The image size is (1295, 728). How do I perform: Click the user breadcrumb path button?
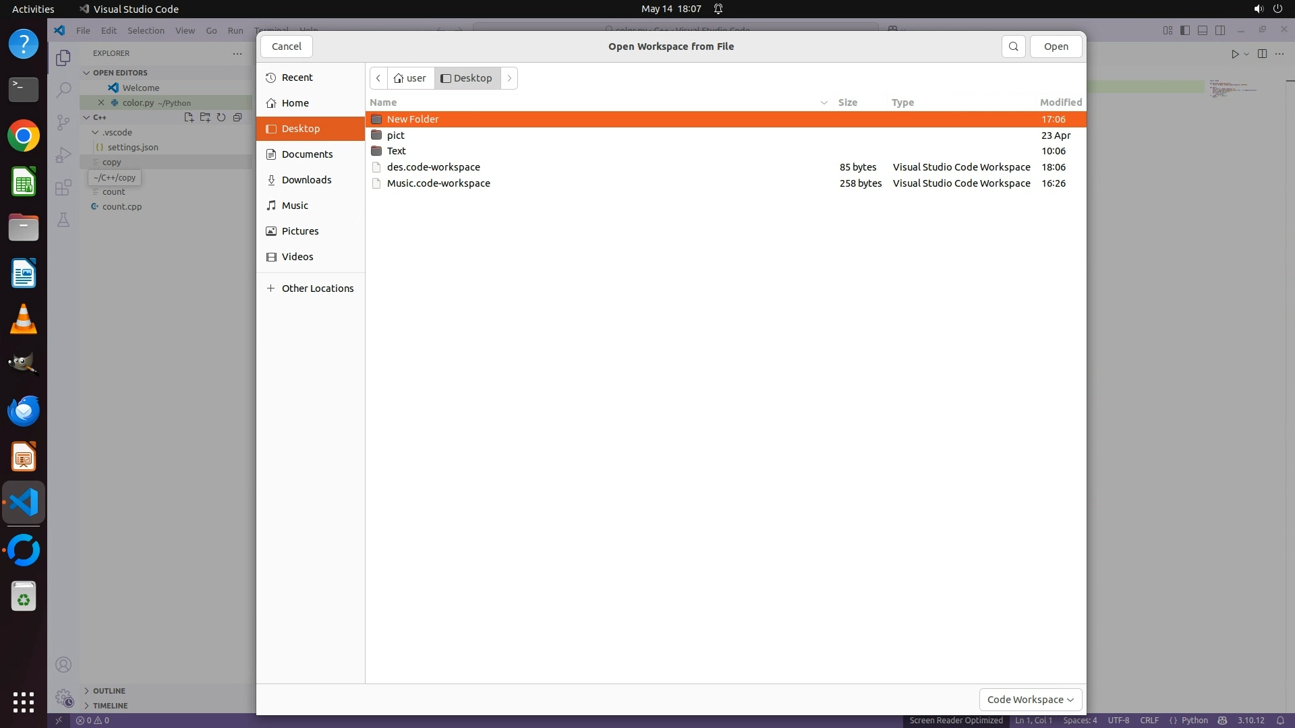point(411,78)
